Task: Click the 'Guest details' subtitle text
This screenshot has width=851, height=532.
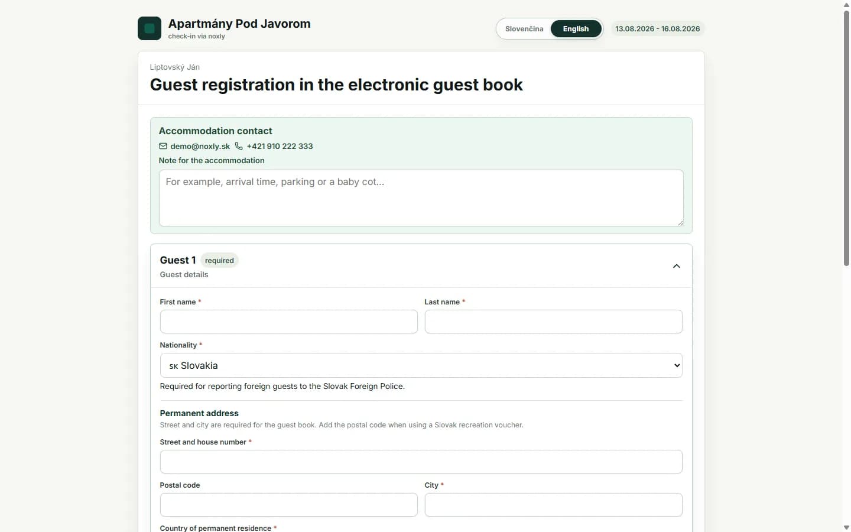Action: click(184, 274)
